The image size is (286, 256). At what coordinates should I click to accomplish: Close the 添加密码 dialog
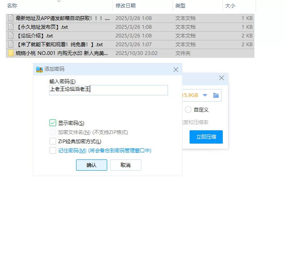(176, 70)
